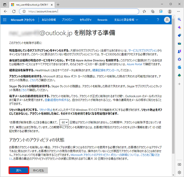Open セキュリティ tab
The image size is (184, 177).
tap(86, 20)
